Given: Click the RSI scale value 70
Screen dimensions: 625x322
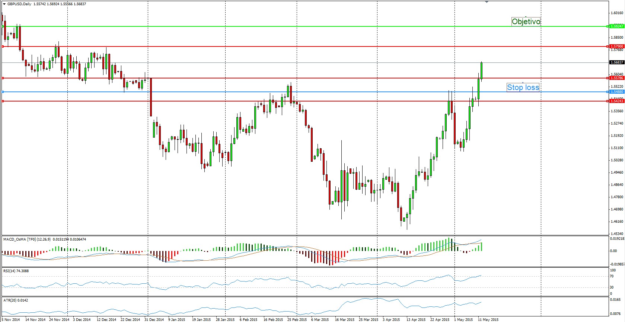Looking at the screenshot, I should [x=612, y=276].
